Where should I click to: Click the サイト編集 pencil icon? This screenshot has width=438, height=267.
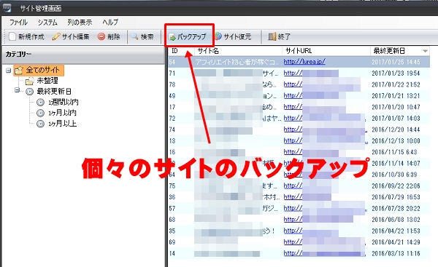pyautogui.click(x=56, y=36)
